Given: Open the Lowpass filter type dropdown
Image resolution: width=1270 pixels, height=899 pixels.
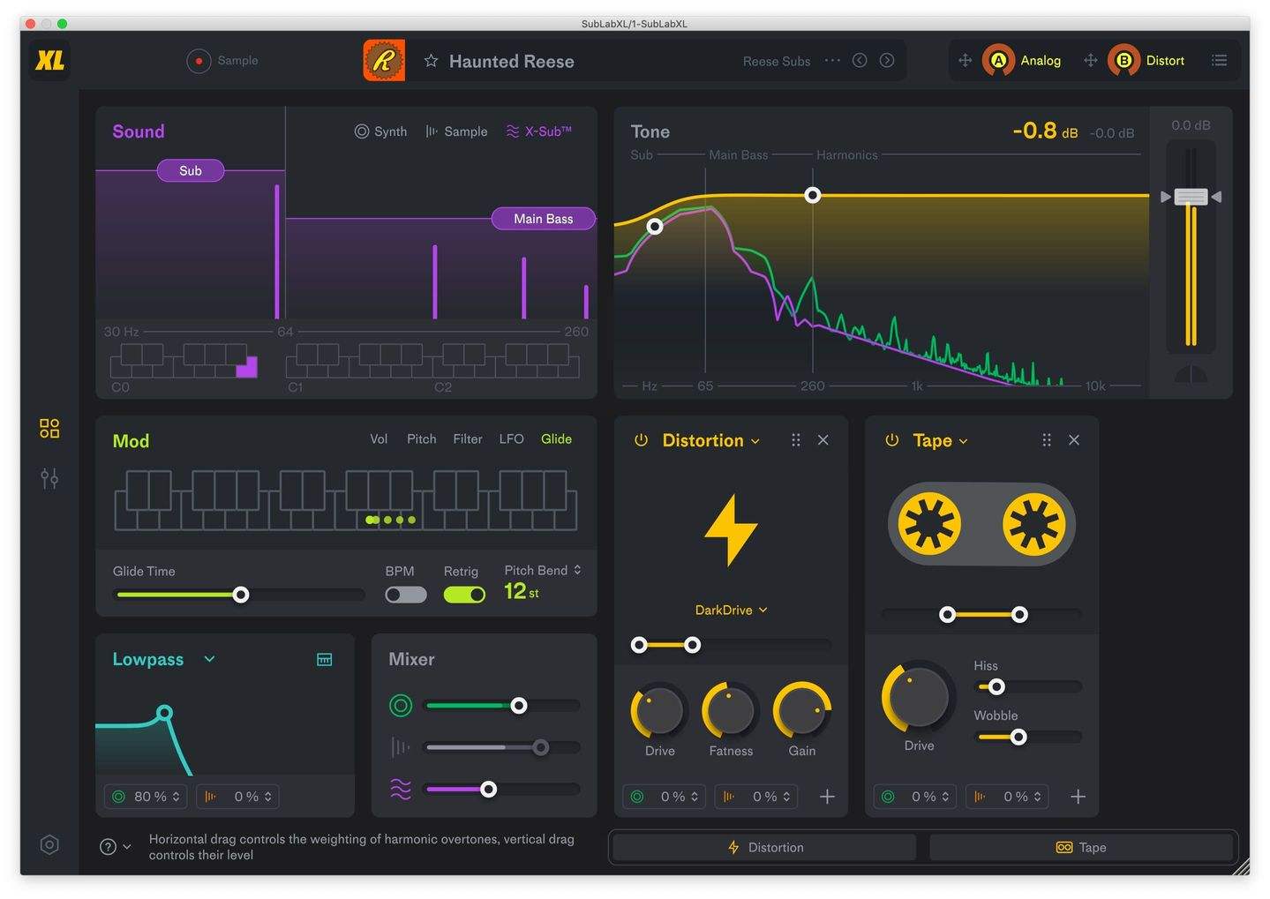Looking at the screenshot, I should (209, 658).
